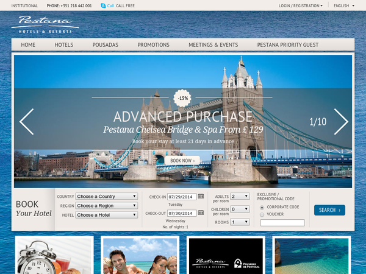Go to the Home menu item
Image resolution: width=366 pixels, height=274 pixels.
[28, 44]
